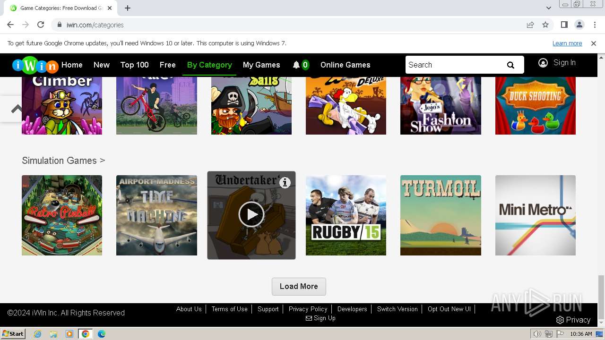Open the New games menu

coord(102,65)
